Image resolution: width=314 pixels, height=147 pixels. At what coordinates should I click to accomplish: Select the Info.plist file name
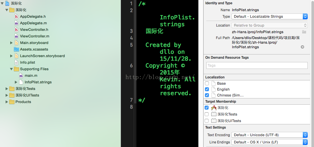(x=28, y=62)
